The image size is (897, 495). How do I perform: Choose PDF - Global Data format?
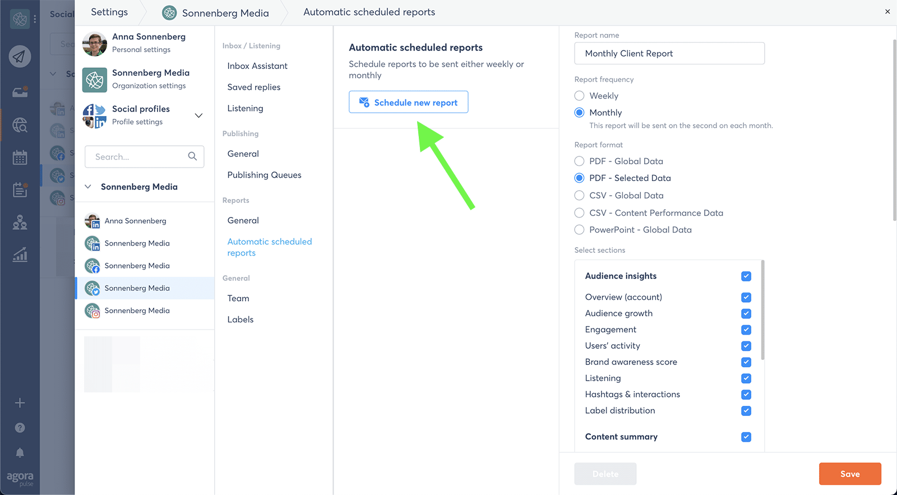tap(579, 161)
